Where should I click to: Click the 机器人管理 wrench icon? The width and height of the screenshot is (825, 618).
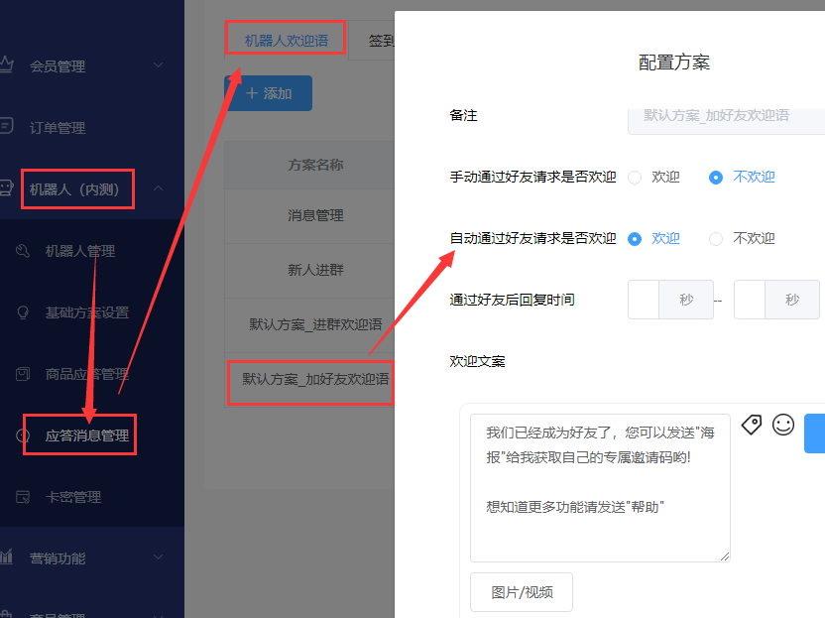[x=23, y=251]
